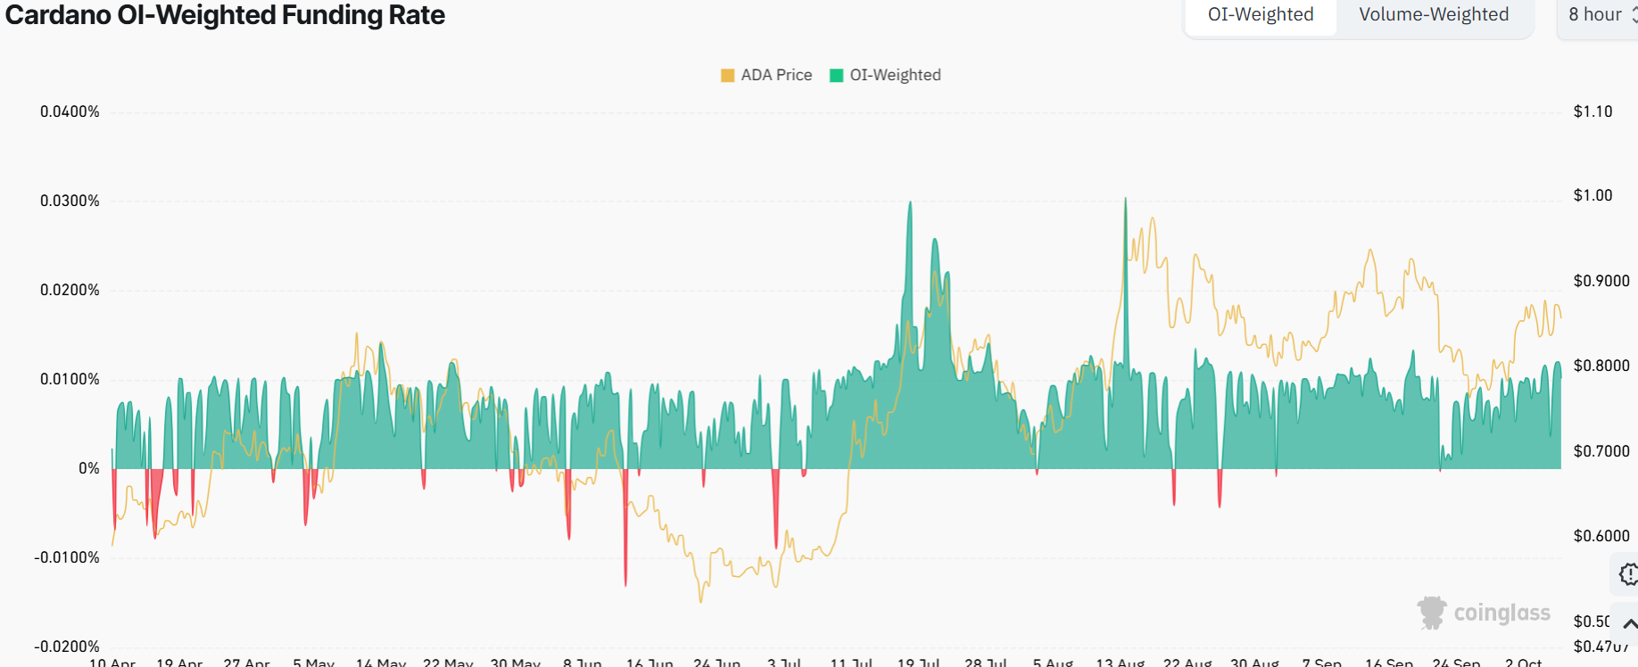
Task: Toggle OI-Weighted series via legend text
Action: click(x=895, y=76)
